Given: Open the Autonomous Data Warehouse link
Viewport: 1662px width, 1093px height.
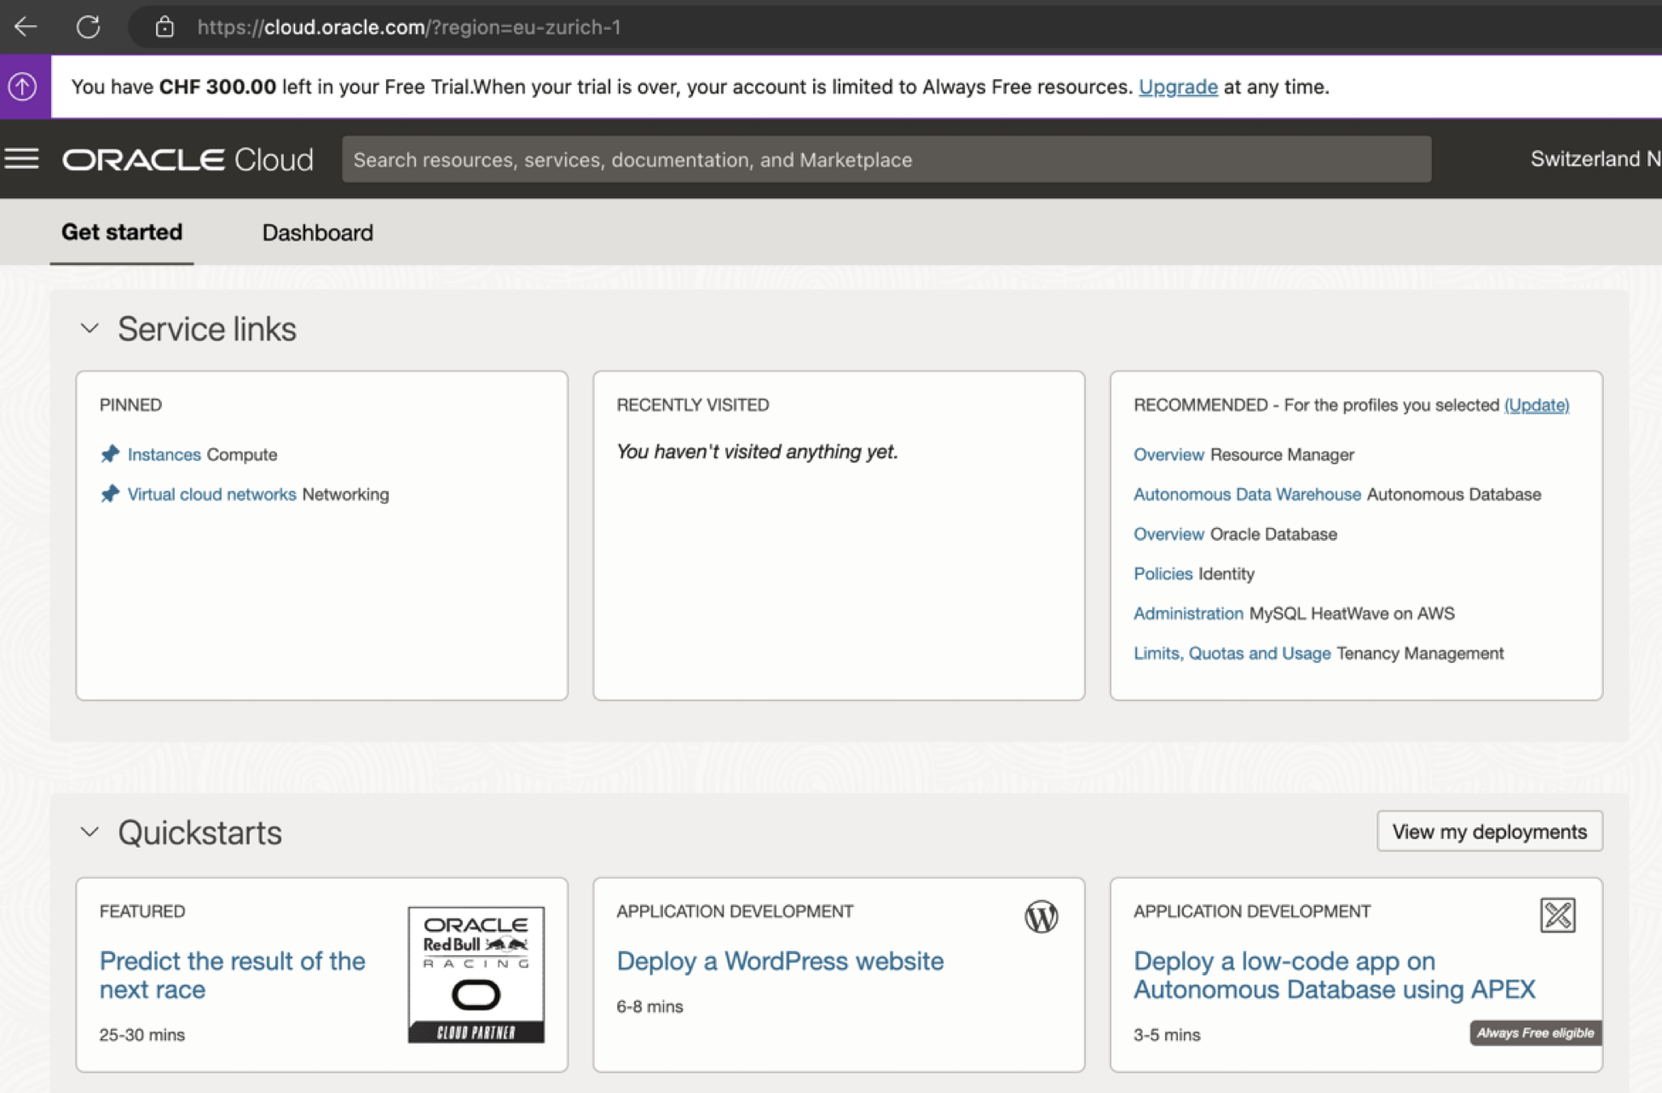Looking at the screenshot, I should pyautogui.click(x=1247, y=494).
